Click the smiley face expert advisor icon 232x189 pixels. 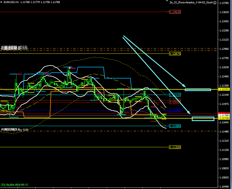click(215, 3)
